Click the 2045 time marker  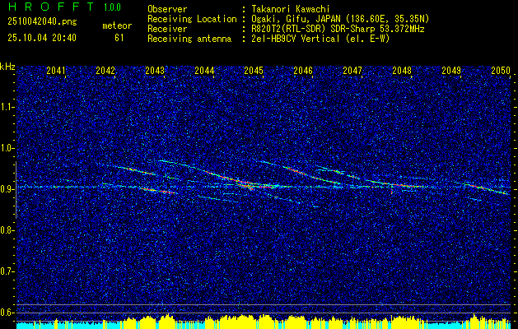pyautogui.click(x=254, y=71)
